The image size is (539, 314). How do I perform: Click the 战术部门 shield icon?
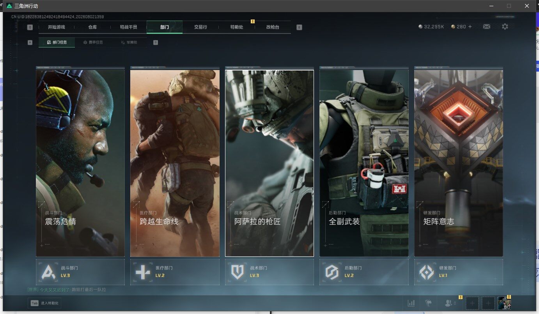237,272
